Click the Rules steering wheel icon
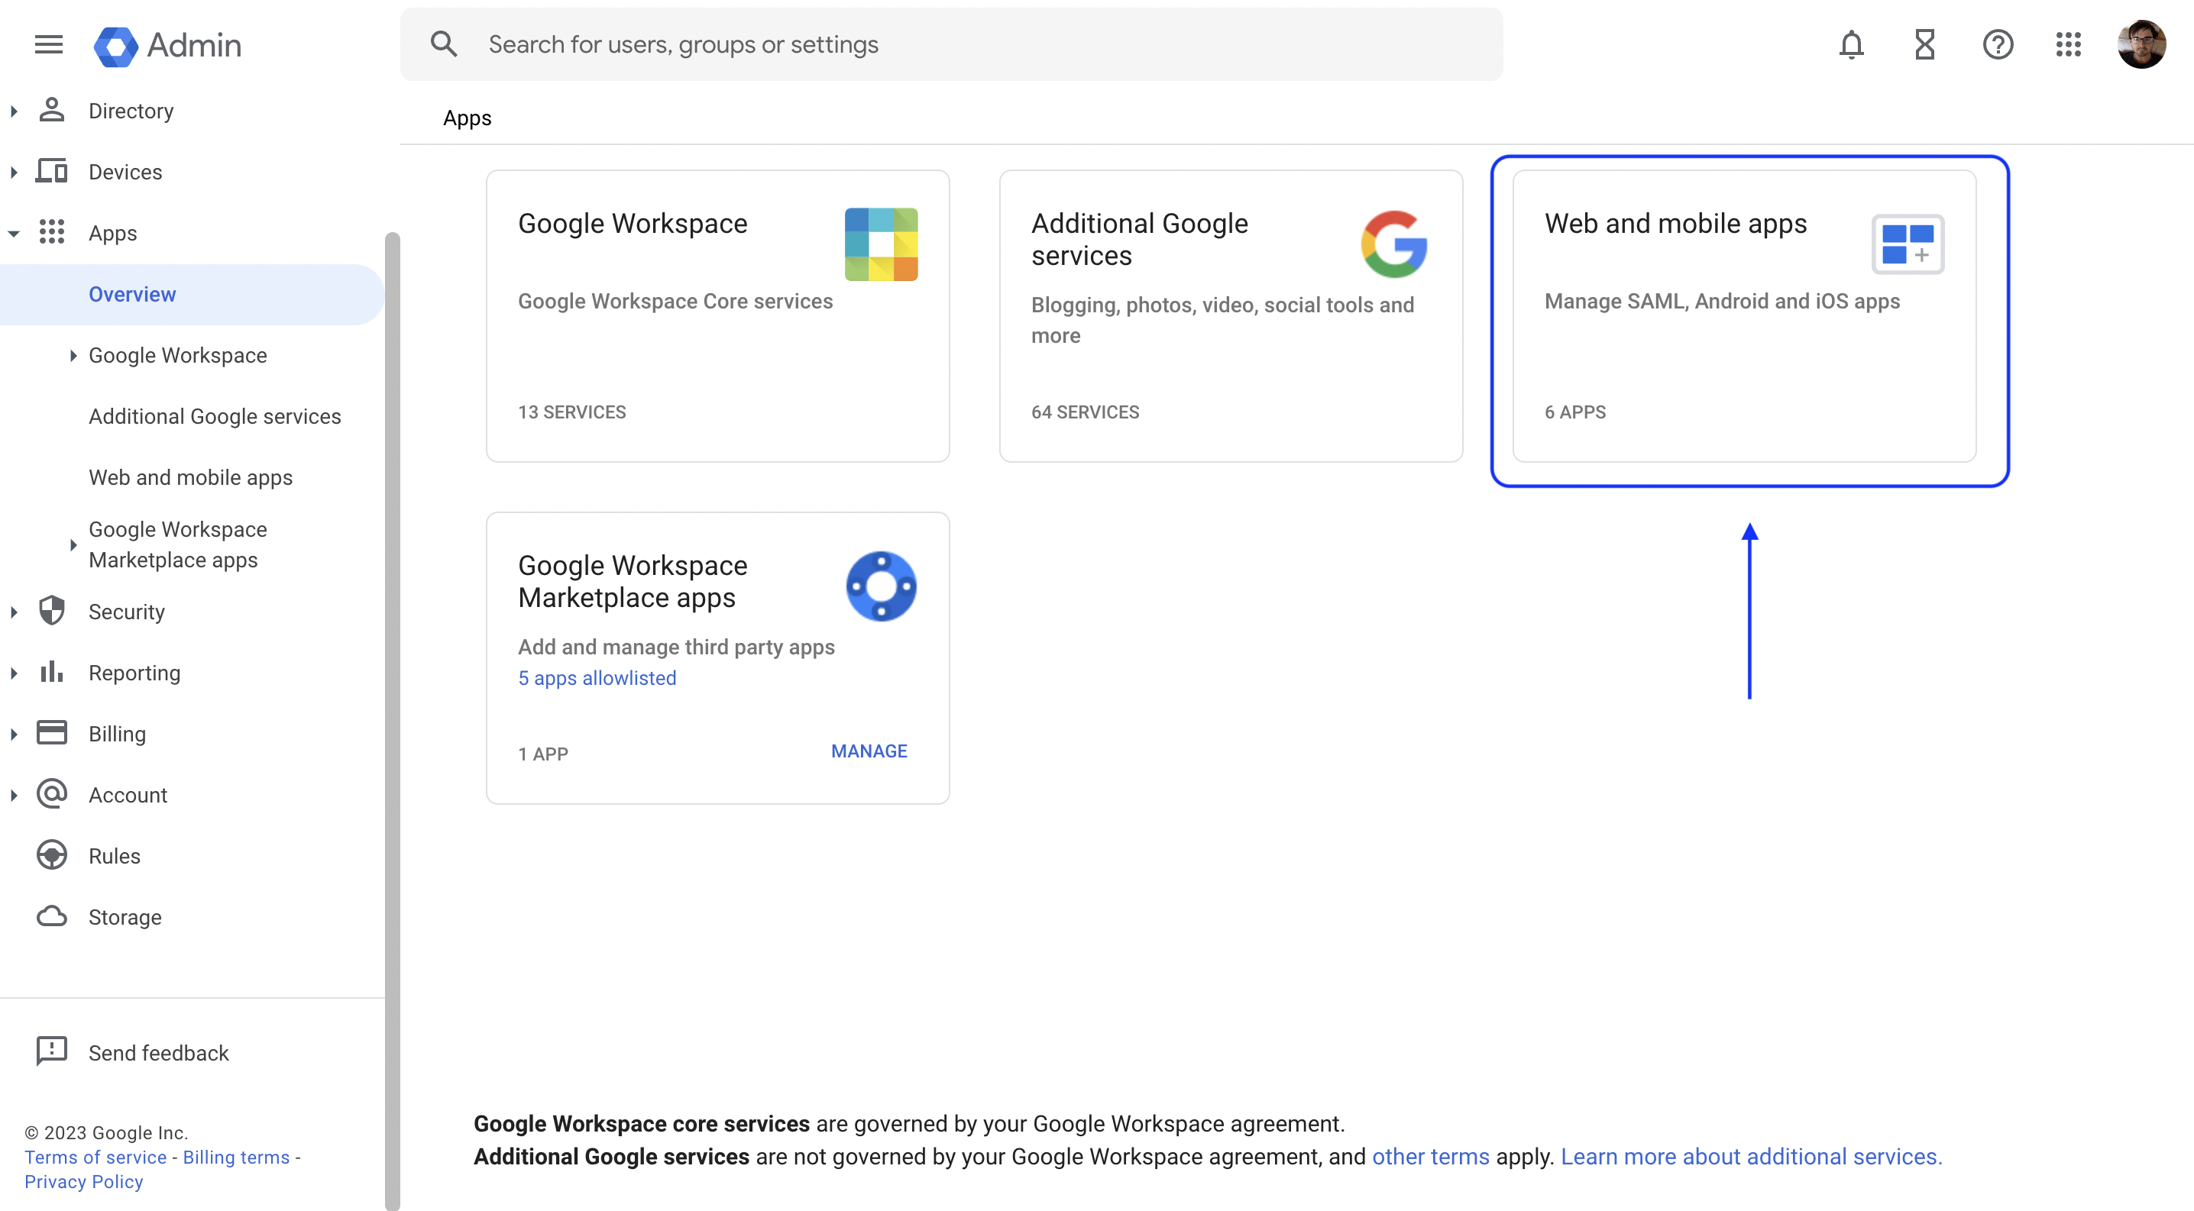The image size is (2194, 1211). point(52,855)
